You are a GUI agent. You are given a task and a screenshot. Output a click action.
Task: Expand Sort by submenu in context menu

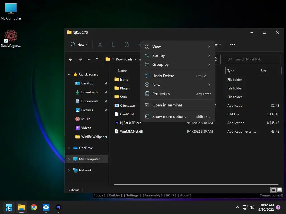click(x=178, y=55)
